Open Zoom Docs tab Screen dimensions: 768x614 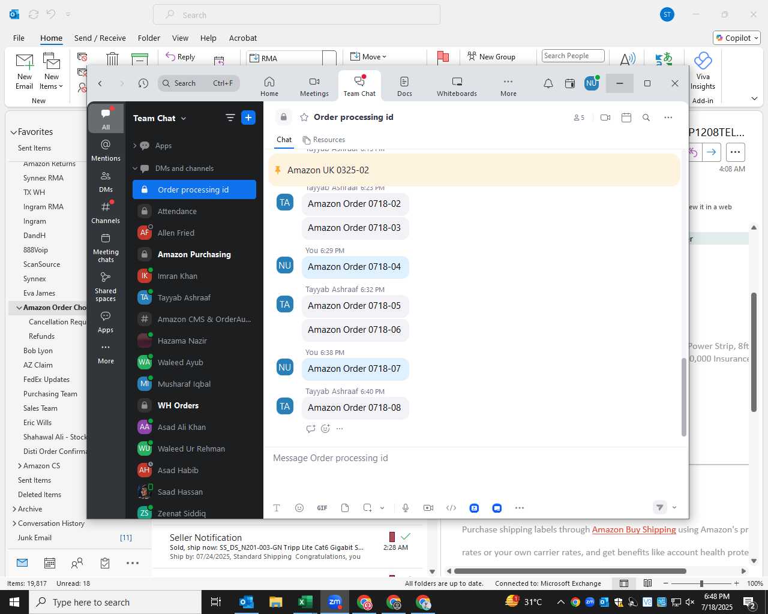tap(404, 86)
